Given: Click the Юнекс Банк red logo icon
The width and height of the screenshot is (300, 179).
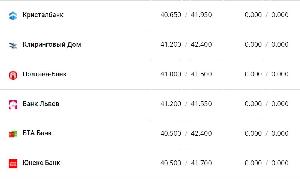Looking at the screenshot, I should (13, 163).
